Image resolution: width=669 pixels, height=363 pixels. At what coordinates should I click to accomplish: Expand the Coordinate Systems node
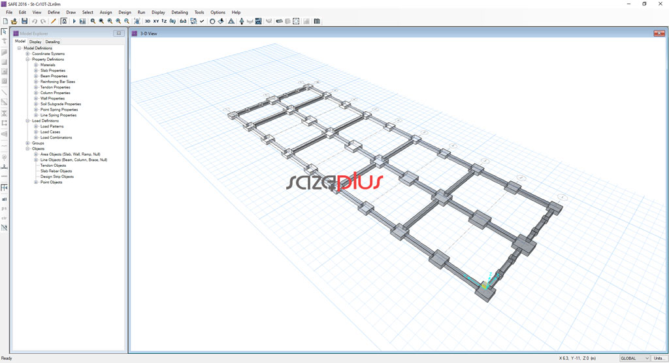coord(27,54)
